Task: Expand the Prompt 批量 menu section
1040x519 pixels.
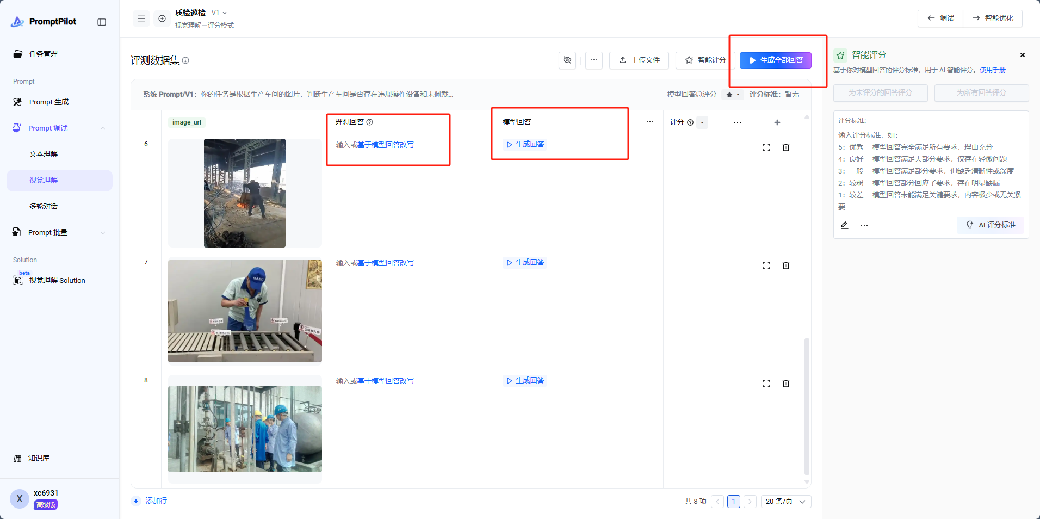Action: pyautogui.click(x=103, y=233)
